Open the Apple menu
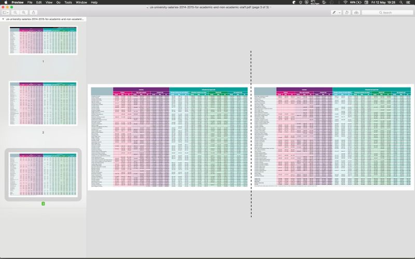Viewport: 415px width, 259px height. 6,2
